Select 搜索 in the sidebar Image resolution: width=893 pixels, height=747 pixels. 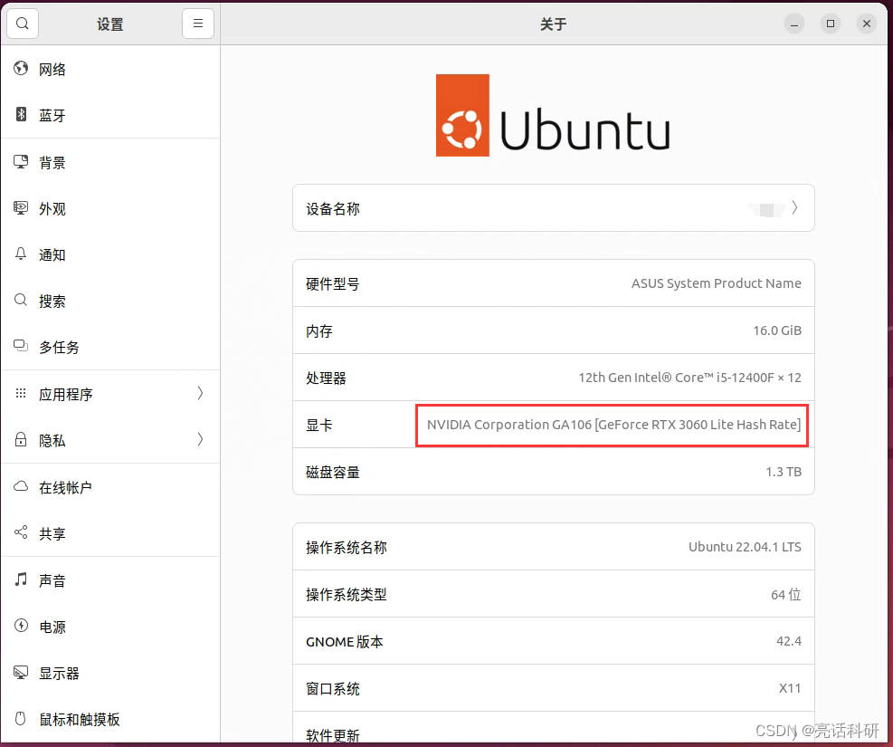[110, 301]
